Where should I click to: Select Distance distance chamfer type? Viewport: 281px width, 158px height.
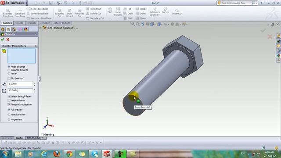coord(9,70)
